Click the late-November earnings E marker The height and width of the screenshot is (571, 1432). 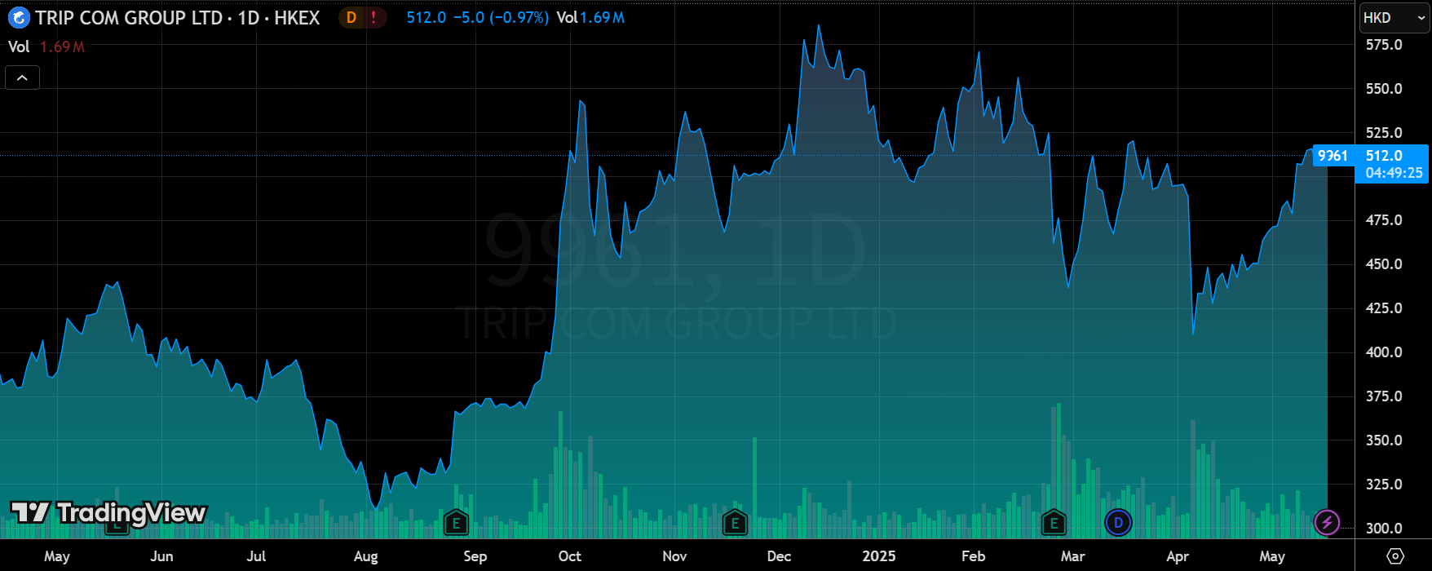coord(735,523)
